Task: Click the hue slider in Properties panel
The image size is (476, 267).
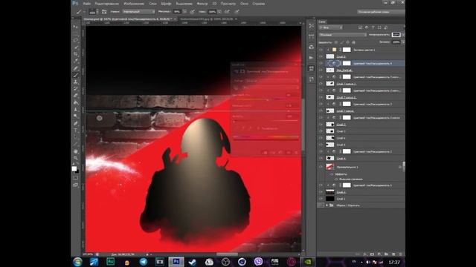Action: pyautogui.click(x=266, y=99)
